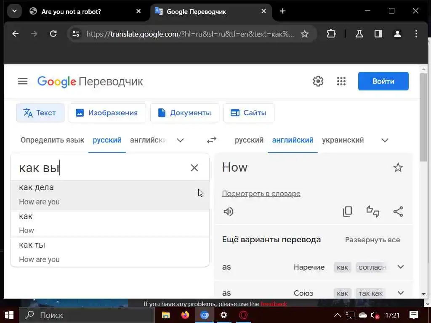Save the translation with the star

[398, 167]
